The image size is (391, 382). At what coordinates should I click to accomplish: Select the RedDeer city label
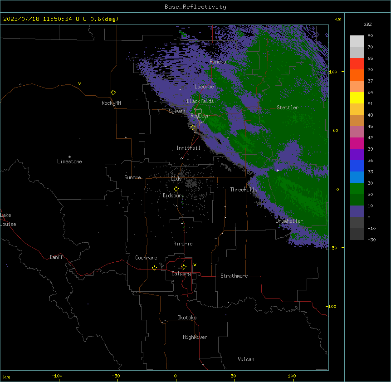[x=200, y=116]
